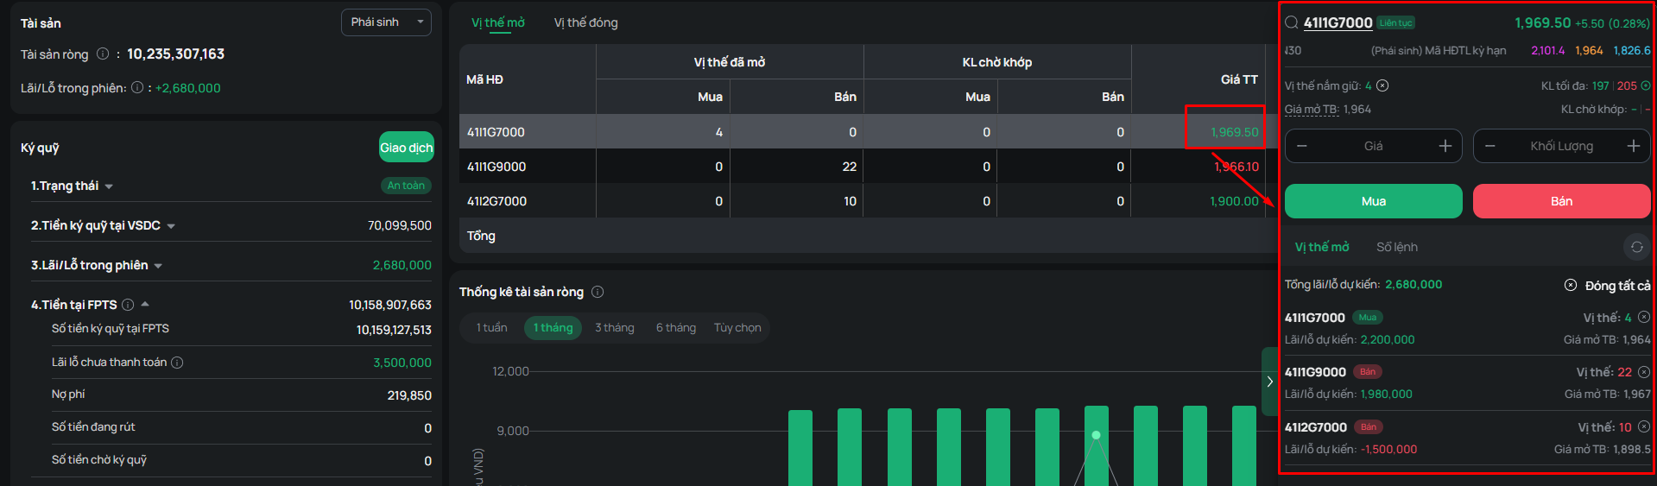The width and height of the screenshot is (1657, 486).
Task: Close the 41I1G7000 position with its X icon
Action: (1644, 317)
